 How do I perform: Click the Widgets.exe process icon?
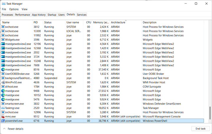pyautogui.click(x=3, y=40)
